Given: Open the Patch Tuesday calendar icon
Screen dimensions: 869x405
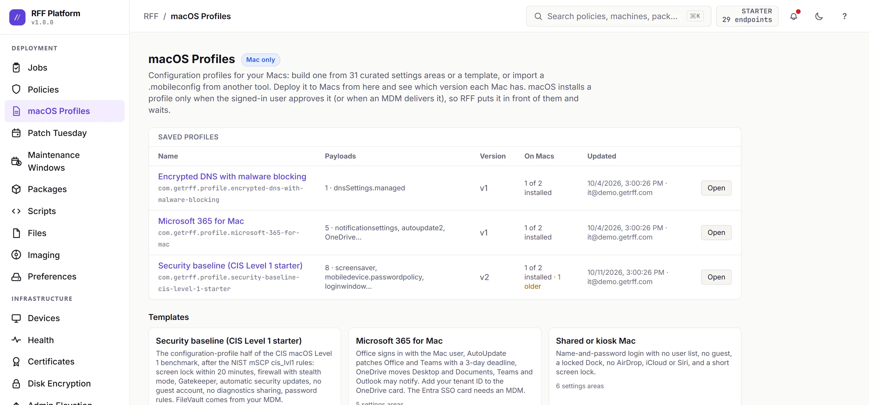Looking at the screenshot, I should [16, 133].
